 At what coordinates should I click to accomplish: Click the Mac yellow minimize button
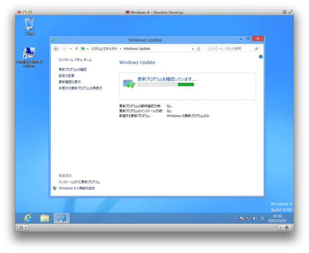coord(24,12)
